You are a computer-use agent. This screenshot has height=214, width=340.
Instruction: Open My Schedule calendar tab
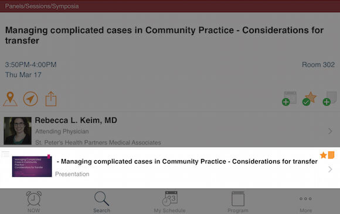click(170, 202)
